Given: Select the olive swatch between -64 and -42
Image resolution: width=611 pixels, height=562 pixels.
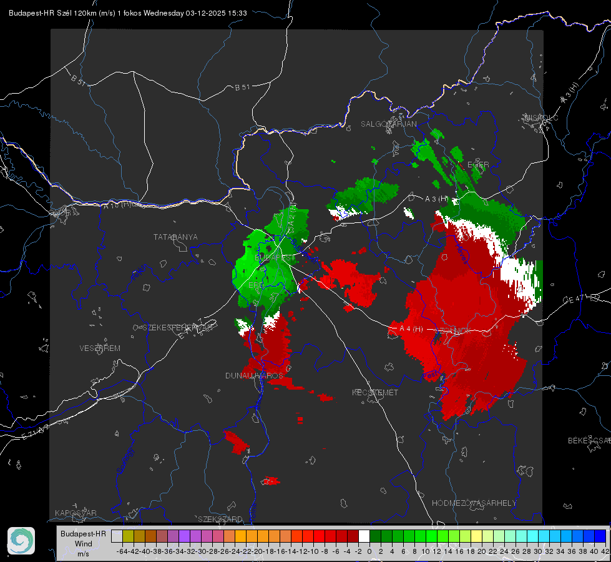Looking at the screenshot, I should click(128, 536).
